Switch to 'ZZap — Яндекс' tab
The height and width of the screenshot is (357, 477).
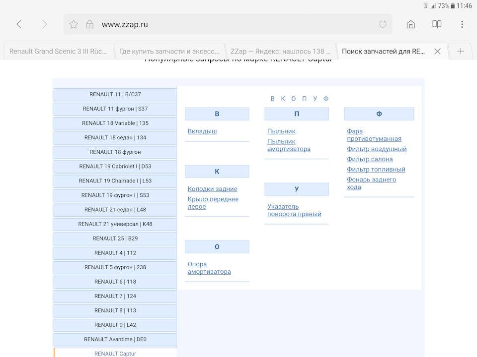280,51
